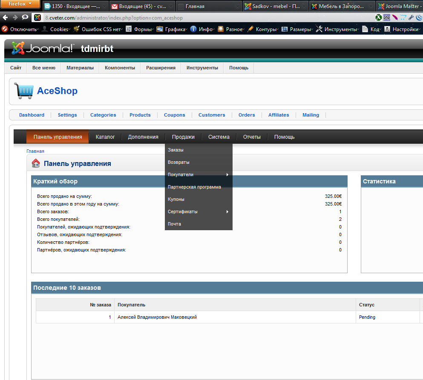Expand the Сертификаты submenu arrow
Image resolution: width=423 pixels, height=380 pixels.
pyautogui.click(x=227, y=211)
